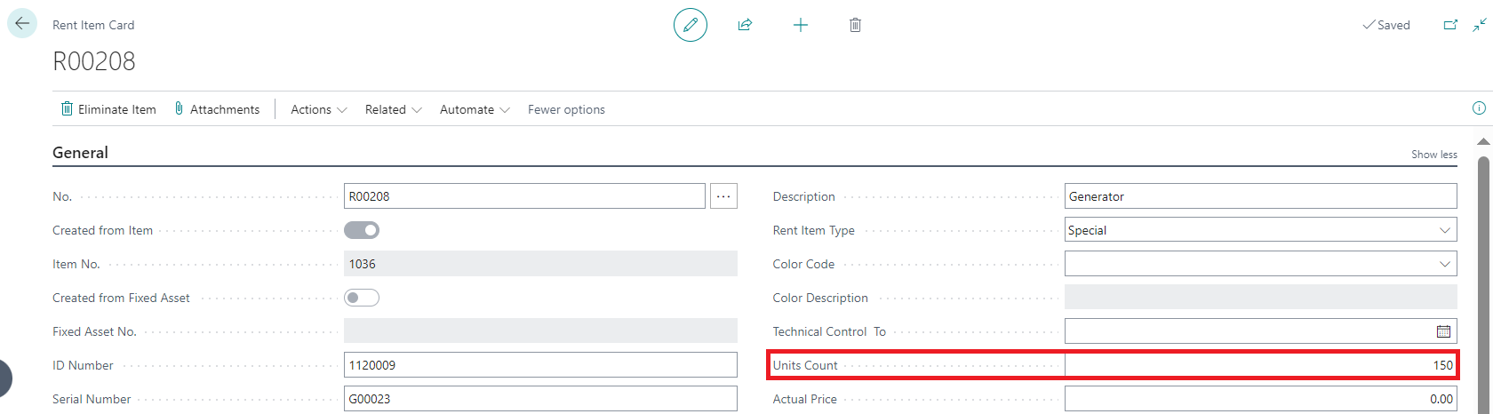Image resolution: width=1493 pixels, height=414 pixels.
Task: Click the Attachments button
Action: click(217, 109)
